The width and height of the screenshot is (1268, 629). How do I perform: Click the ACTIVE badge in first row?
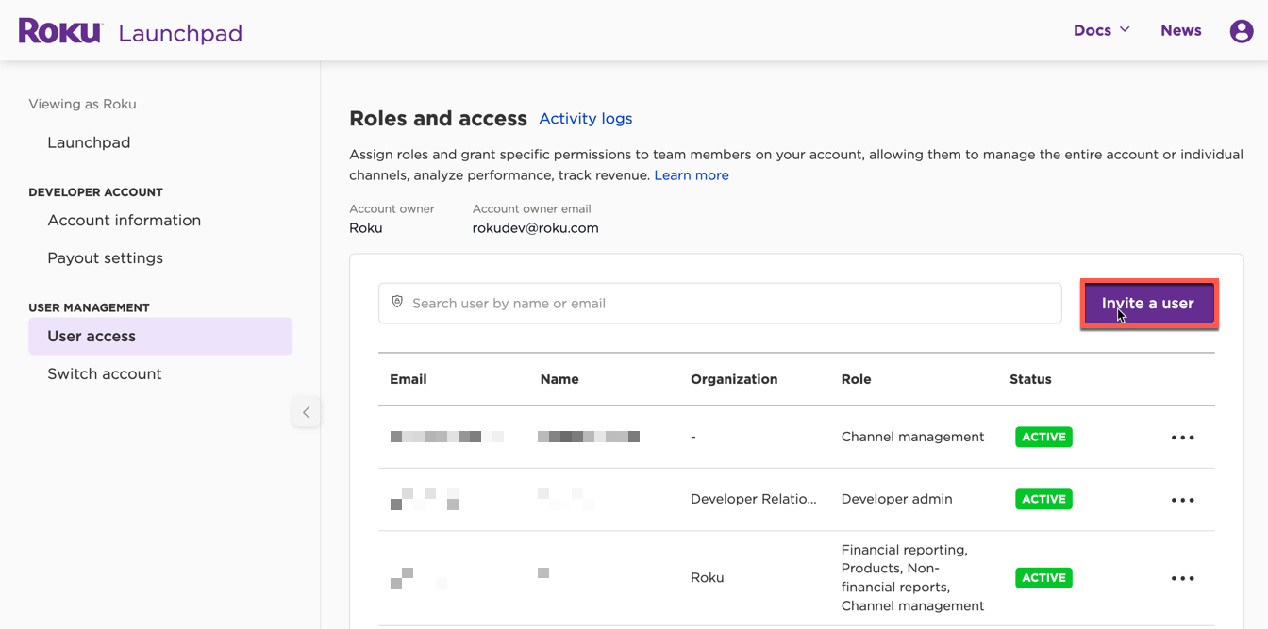[x=1043, y=438]
